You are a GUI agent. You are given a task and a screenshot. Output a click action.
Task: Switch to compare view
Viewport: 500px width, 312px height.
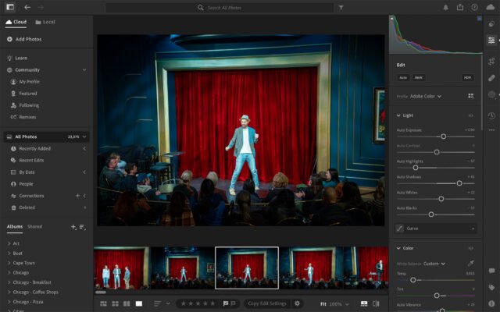pyautogui.click(x=127, y=303)
